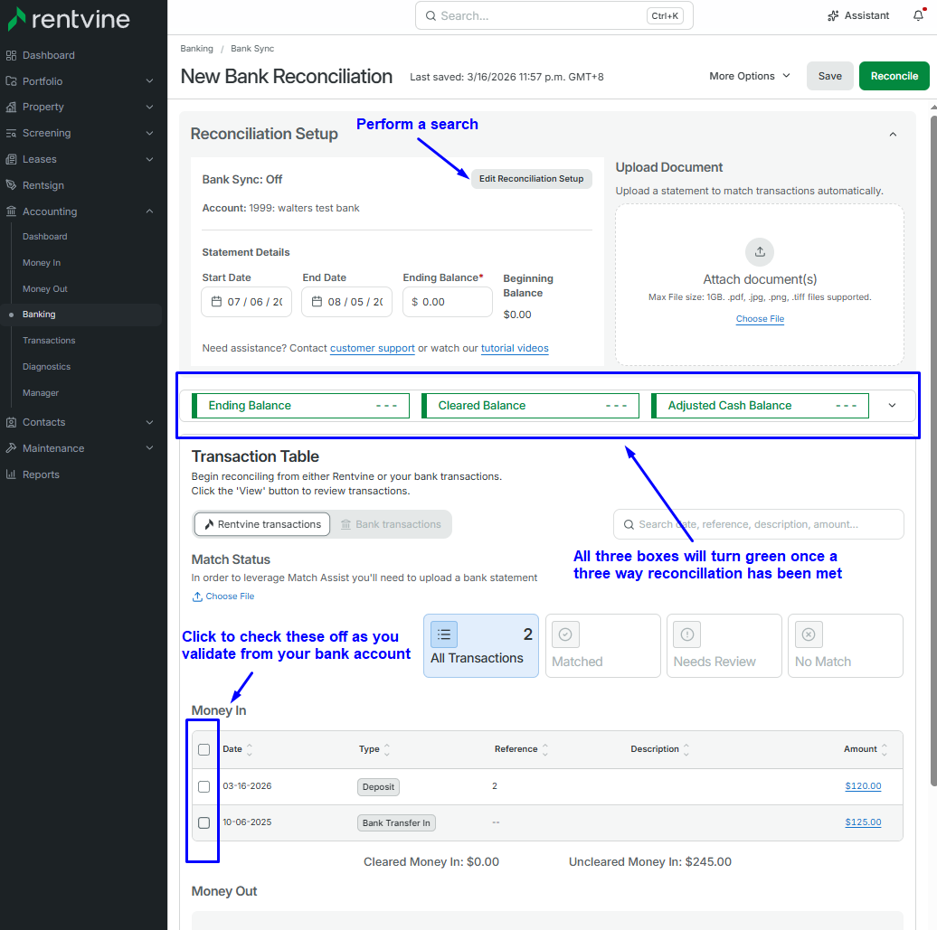The image size is (937, 930).
Task: Click the No Match x icon
Action: [809, 634]
